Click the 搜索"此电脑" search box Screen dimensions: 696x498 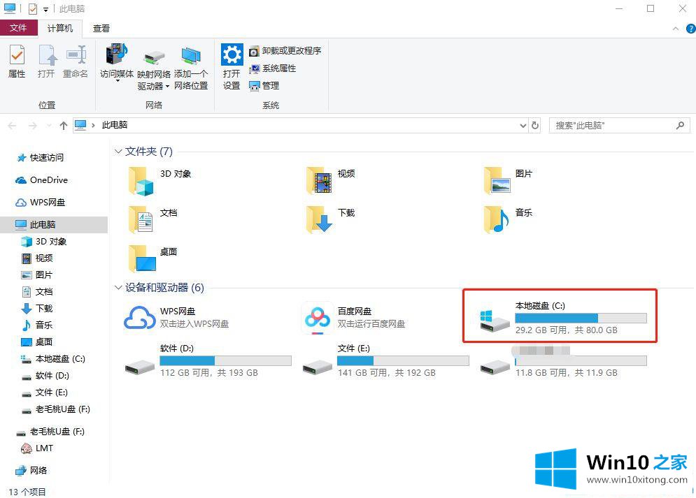pos(612,126)
